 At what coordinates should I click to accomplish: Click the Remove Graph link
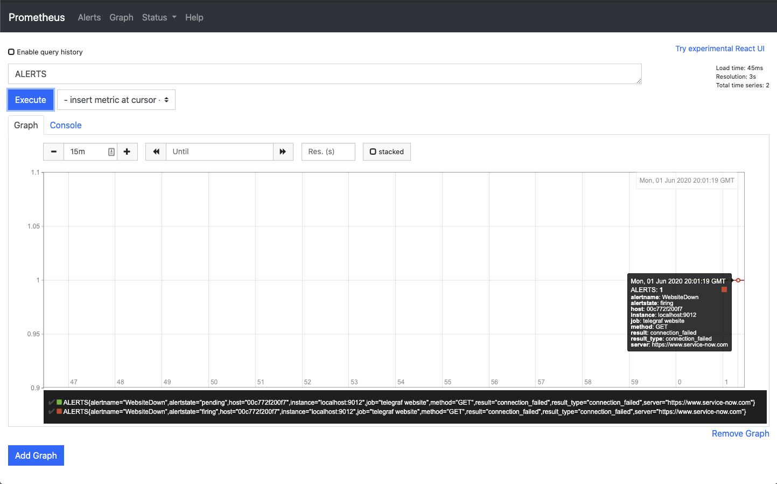click(x=740, y=433)
